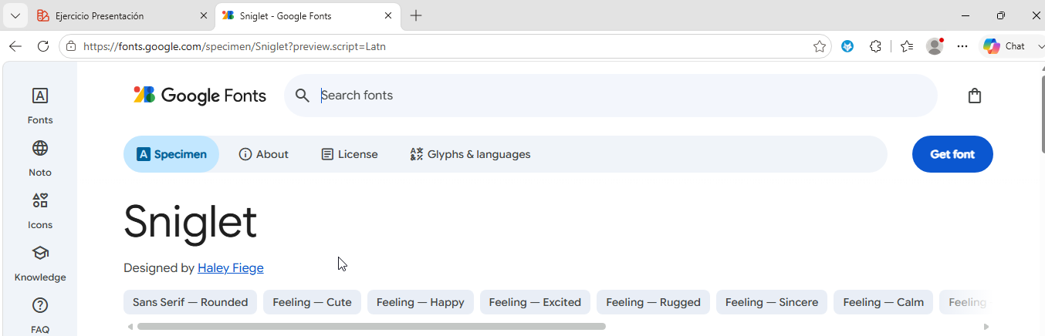The height and width of the screenshot is (336, 1045).
Task: Select the Sniglet - Google Fonts tab
Action: coord(307,15)
